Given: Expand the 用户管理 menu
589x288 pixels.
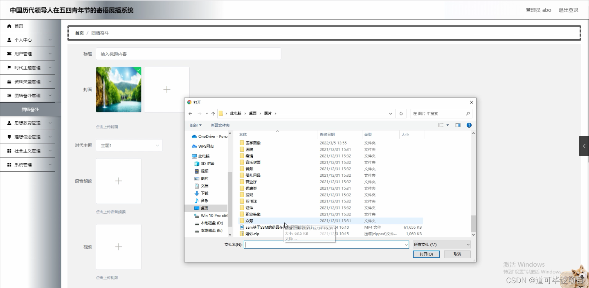Looking at the screenshot, I should pyautogui.click(x=27, y=54).
